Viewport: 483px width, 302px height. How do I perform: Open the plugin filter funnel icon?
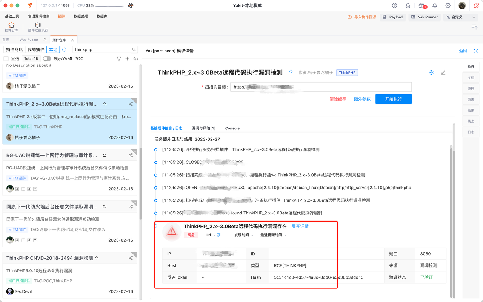click(119, 59)
